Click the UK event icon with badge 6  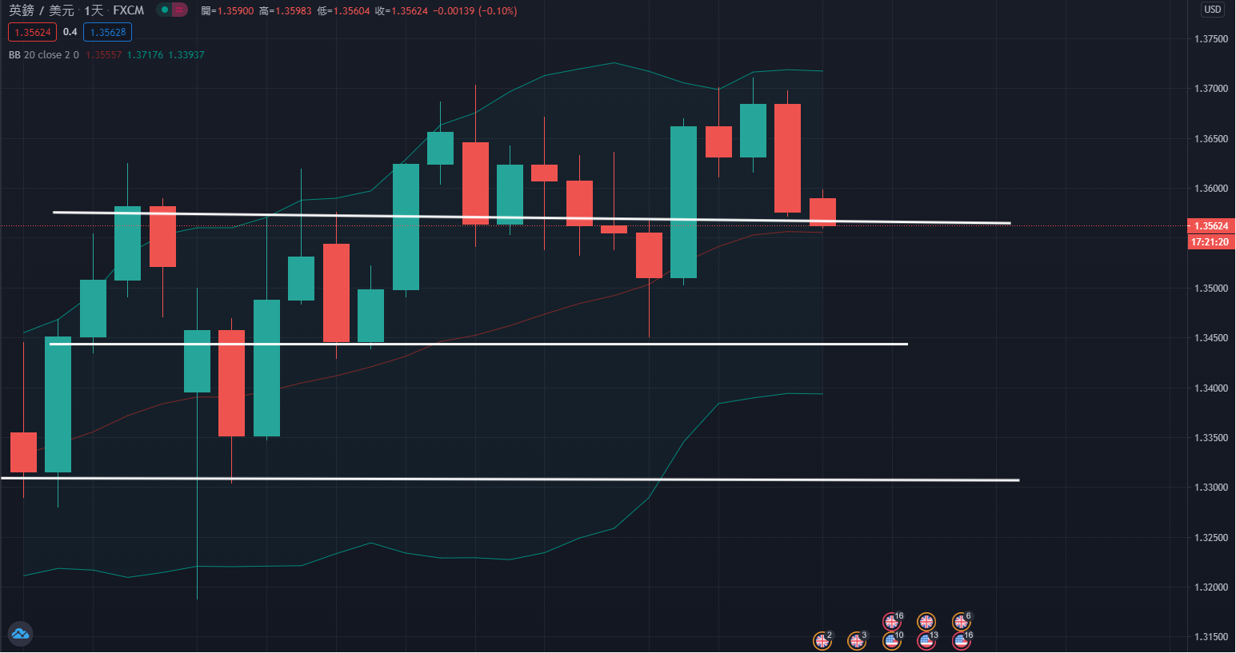[x=961, y=621]
